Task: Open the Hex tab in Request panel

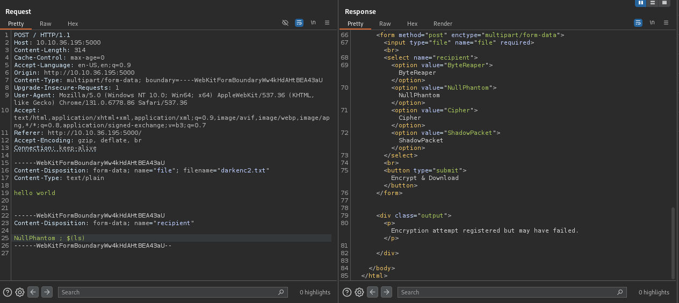Action: tap(73, 24)
